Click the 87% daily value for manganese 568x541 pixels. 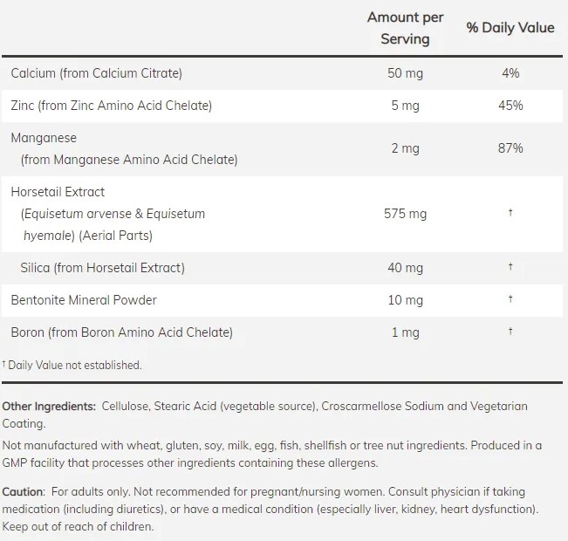pos(510,148)
